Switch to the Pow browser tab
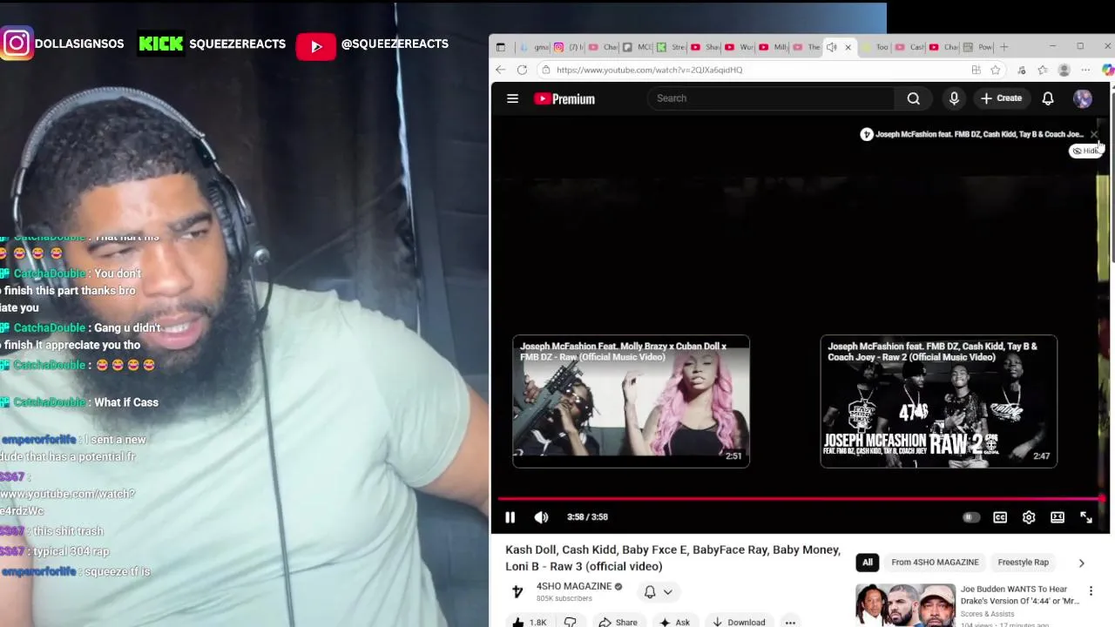 (x=977, y=47)
